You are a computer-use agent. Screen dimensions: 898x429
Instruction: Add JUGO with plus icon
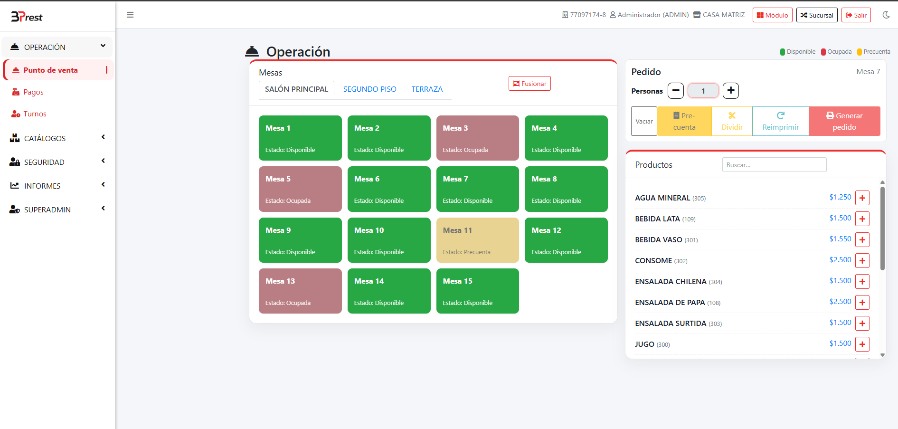point(862,344)
